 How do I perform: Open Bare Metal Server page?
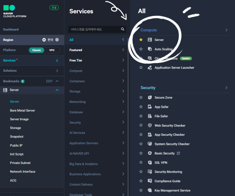[22, 110]
